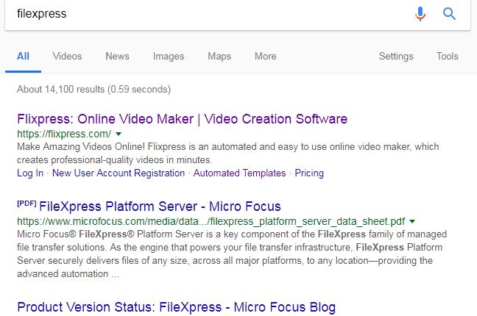Switch to the Images tab
This screenshot has width=477, height=316.
point(169,56)
